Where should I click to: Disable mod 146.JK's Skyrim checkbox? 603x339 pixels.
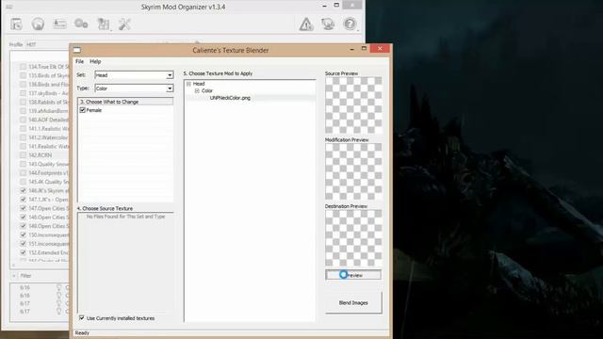(23, 190)
